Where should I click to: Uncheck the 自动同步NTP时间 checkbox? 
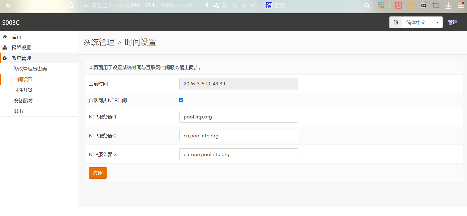[181, 100]
